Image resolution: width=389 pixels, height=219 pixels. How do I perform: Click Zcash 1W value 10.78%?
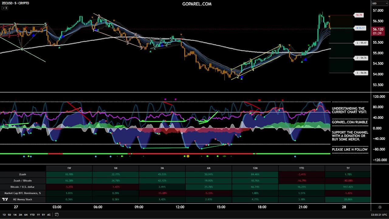click(x=69, y=175)
